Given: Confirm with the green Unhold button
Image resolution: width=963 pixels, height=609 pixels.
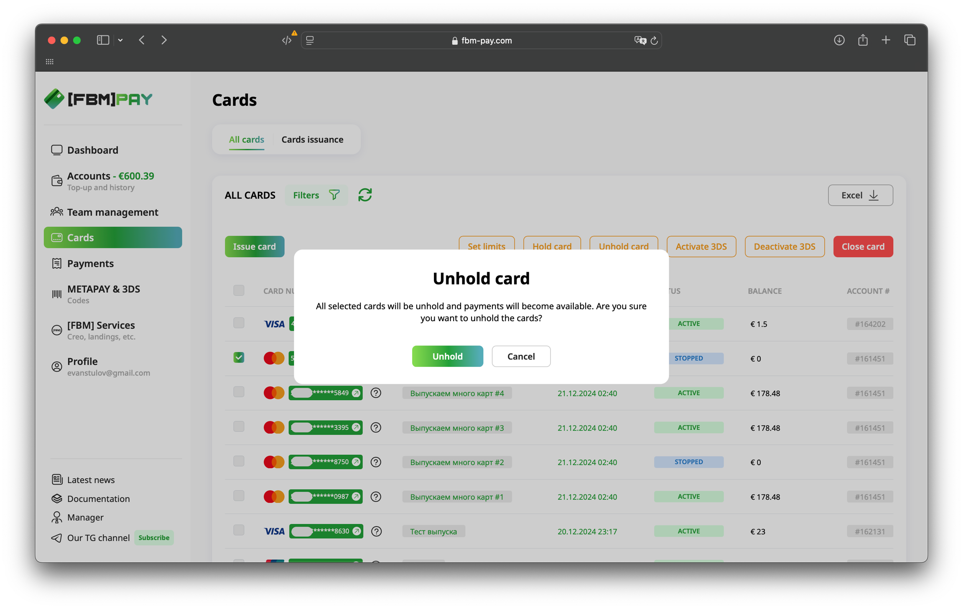Looking at the screenshot, I should pyautogui.click(x=447, y=356).
